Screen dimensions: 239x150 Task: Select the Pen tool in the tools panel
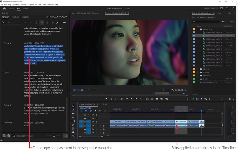click(x=73, y=125)
